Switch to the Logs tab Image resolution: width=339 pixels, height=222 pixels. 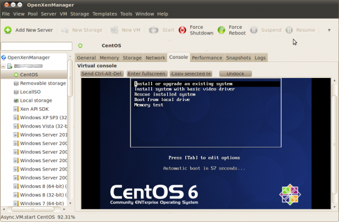[x=260, y=58]
